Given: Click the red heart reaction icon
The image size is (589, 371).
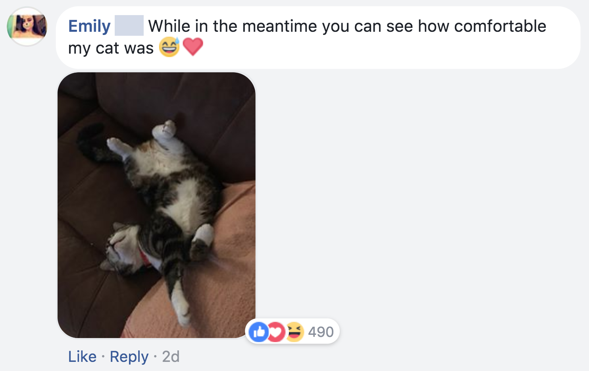Looking at the screenshot, I should [x=276, y=332].
